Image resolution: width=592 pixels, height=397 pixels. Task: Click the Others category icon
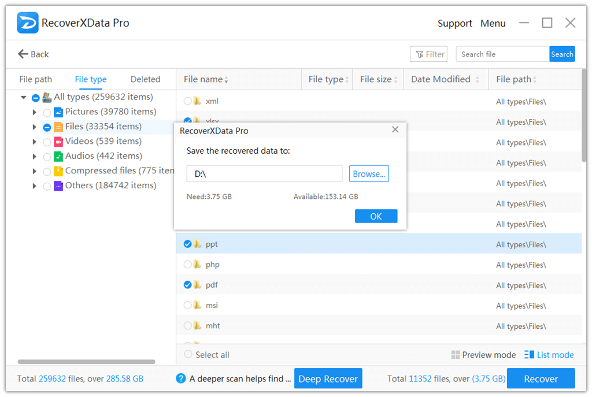click(x=58, y=185)
